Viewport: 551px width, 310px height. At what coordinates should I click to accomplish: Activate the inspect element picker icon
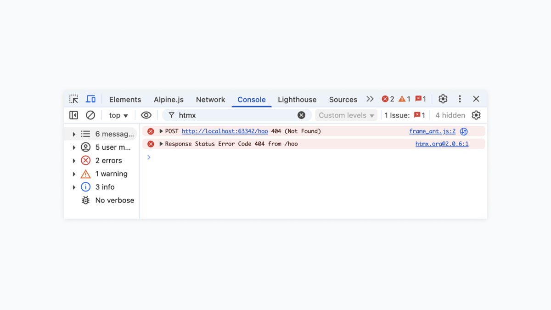pos(73,99)
